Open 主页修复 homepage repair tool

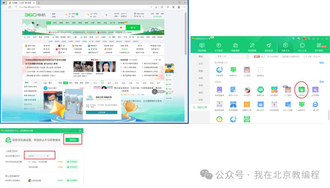point(315,91)
